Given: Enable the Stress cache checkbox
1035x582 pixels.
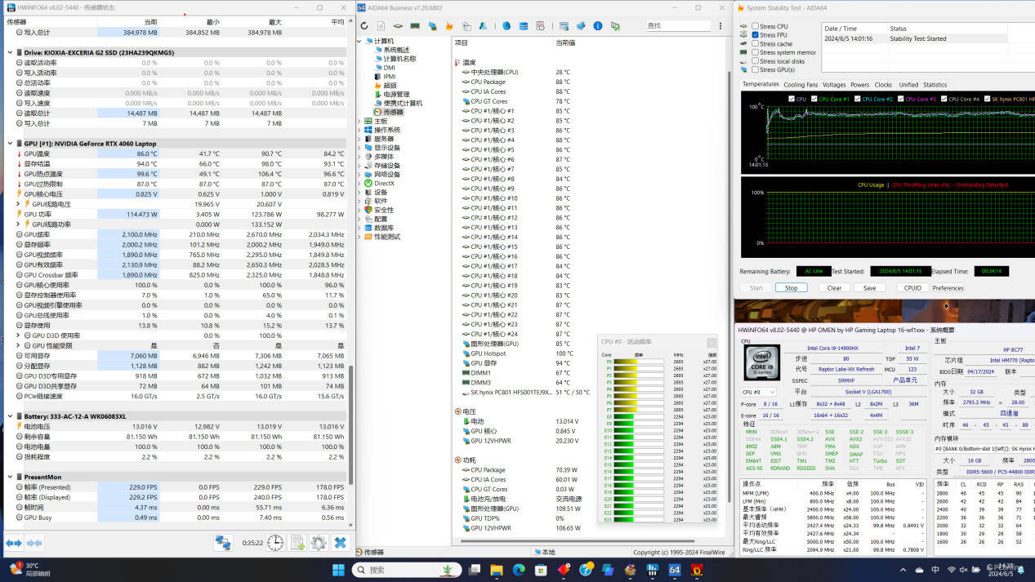Looking at the screenshot, I should [756, 44].
